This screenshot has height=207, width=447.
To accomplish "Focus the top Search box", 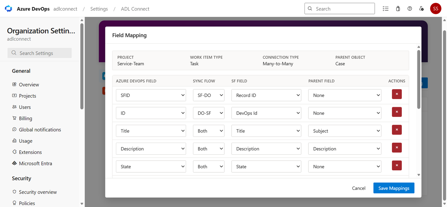I will tap(339, 9).
